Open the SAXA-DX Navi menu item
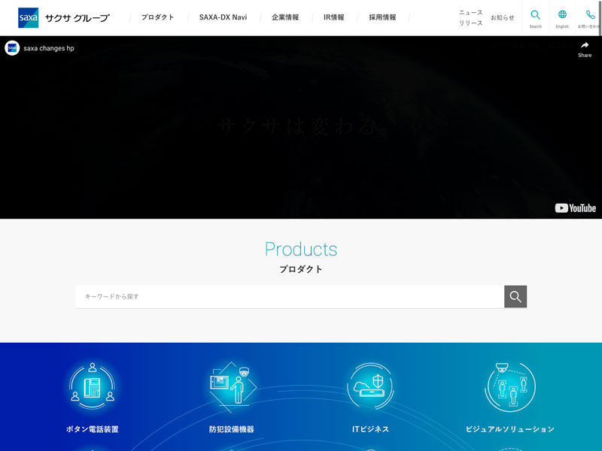The height and width of the screenshot is (451, 602). (223, 17)
